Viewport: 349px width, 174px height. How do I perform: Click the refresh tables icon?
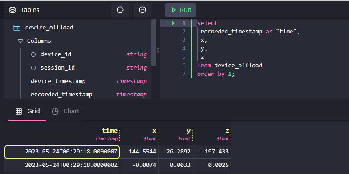coord(120,10)
